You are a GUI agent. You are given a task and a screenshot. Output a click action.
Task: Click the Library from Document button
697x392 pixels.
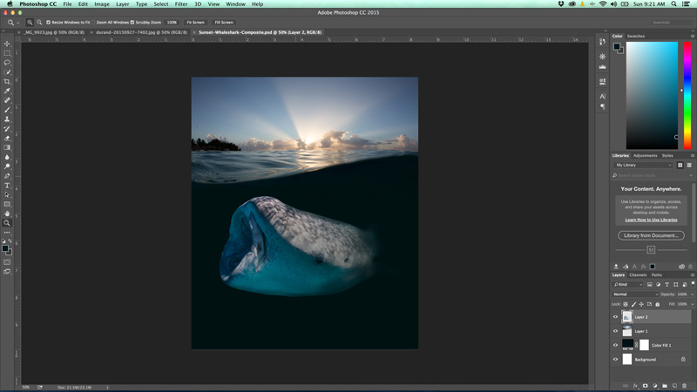point(651,235)
